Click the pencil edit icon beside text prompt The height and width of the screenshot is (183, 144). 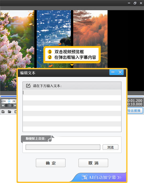coord(28,86)
